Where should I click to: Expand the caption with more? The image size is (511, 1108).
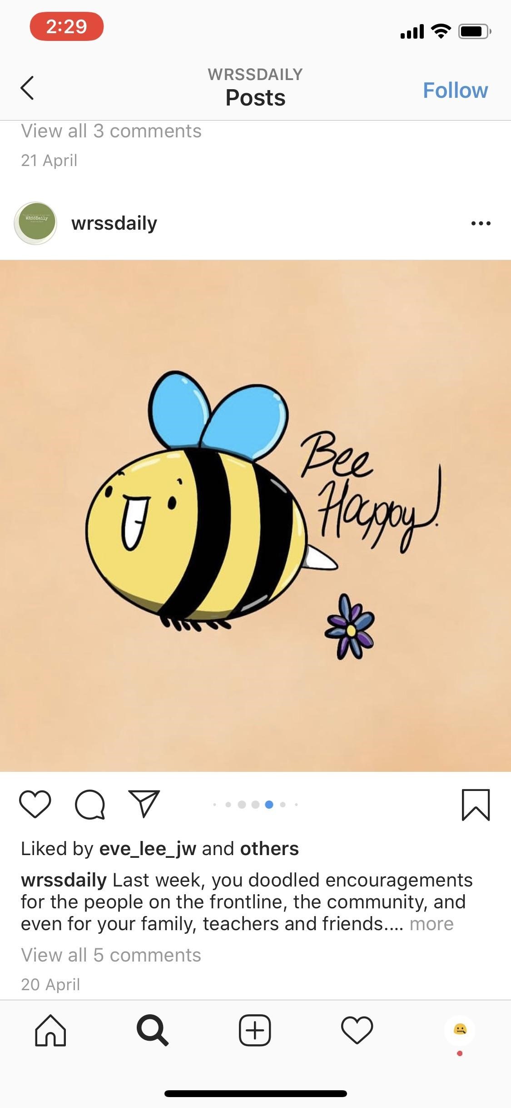tap(432, 924)
